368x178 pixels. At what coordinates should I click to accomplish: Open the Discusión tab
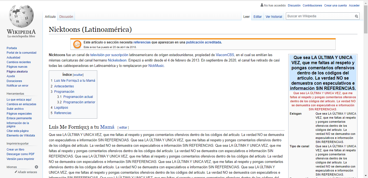coord(66,17)
